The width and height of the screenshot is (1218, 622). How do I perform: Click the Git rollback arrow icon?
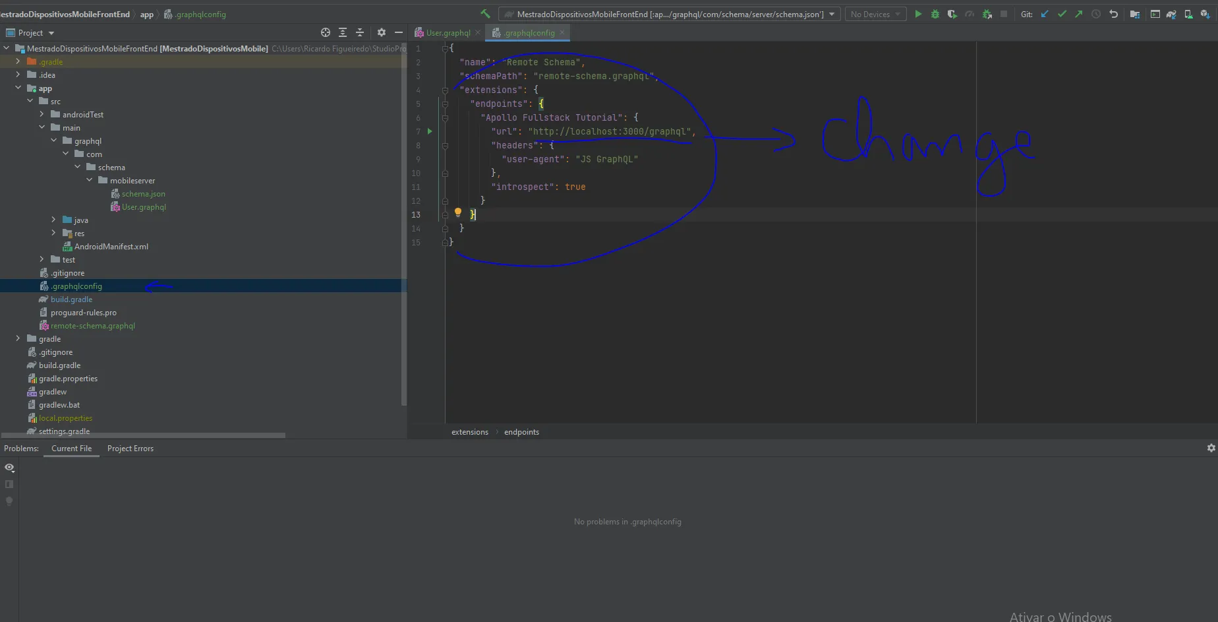click(x=1113, y=14)
